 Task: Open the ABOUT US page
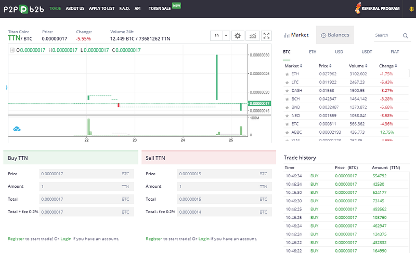click(x=75, y=8)
